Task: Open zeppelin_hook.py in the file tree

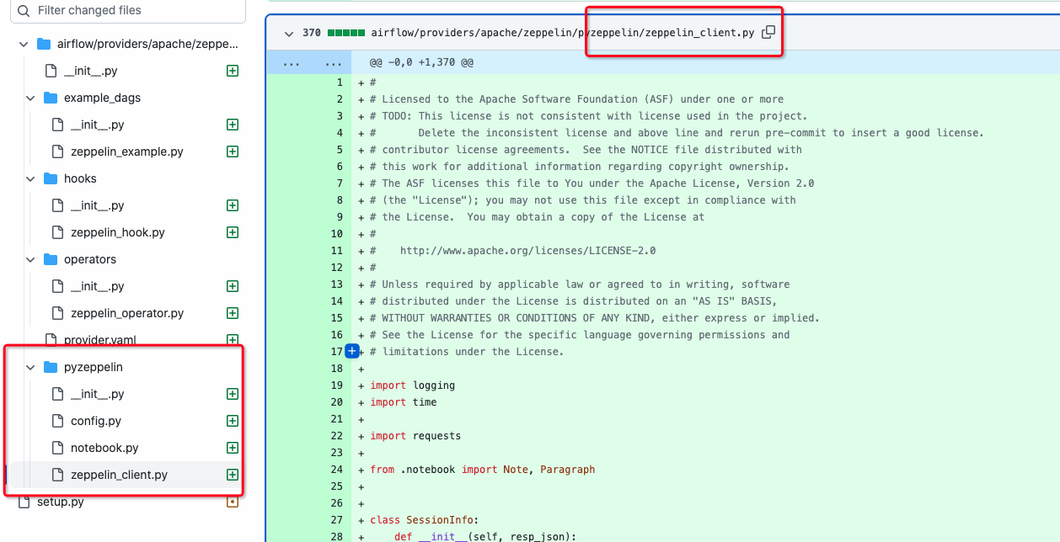Action: pyautogui.click(x=118, y=232)
